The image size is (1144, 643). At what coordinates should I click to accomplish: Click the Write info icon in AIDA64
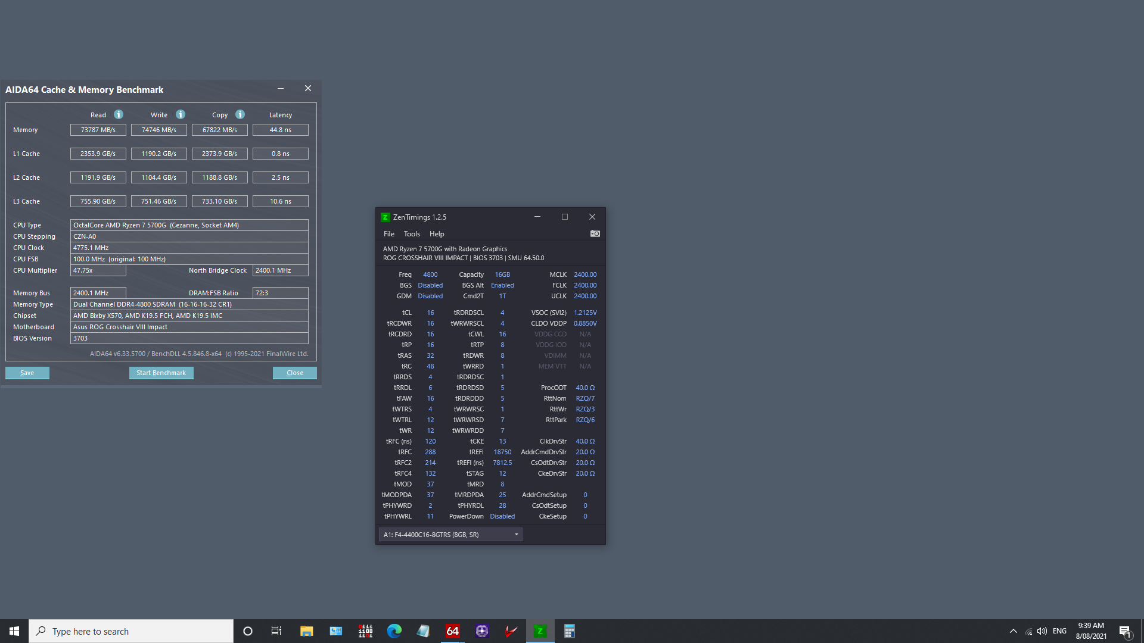181,114
